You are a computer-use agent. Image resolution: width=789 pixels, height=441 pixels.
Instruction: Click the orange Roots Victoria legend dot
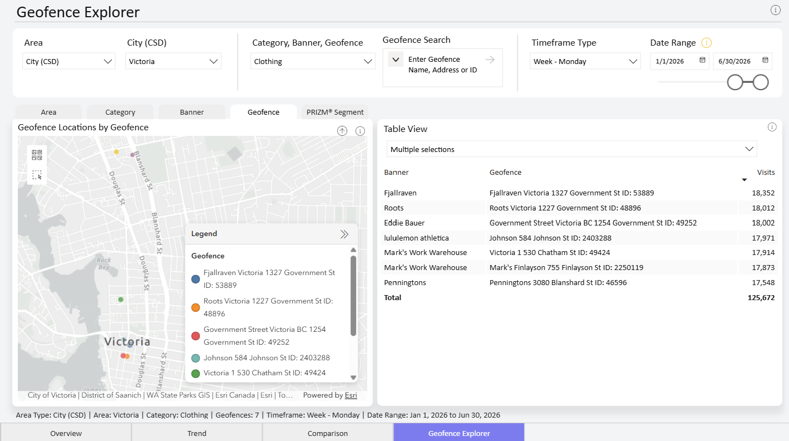click(195, 307)
